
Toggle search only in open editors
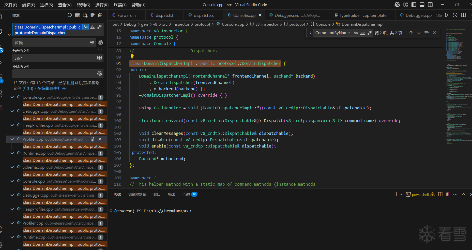100,58
